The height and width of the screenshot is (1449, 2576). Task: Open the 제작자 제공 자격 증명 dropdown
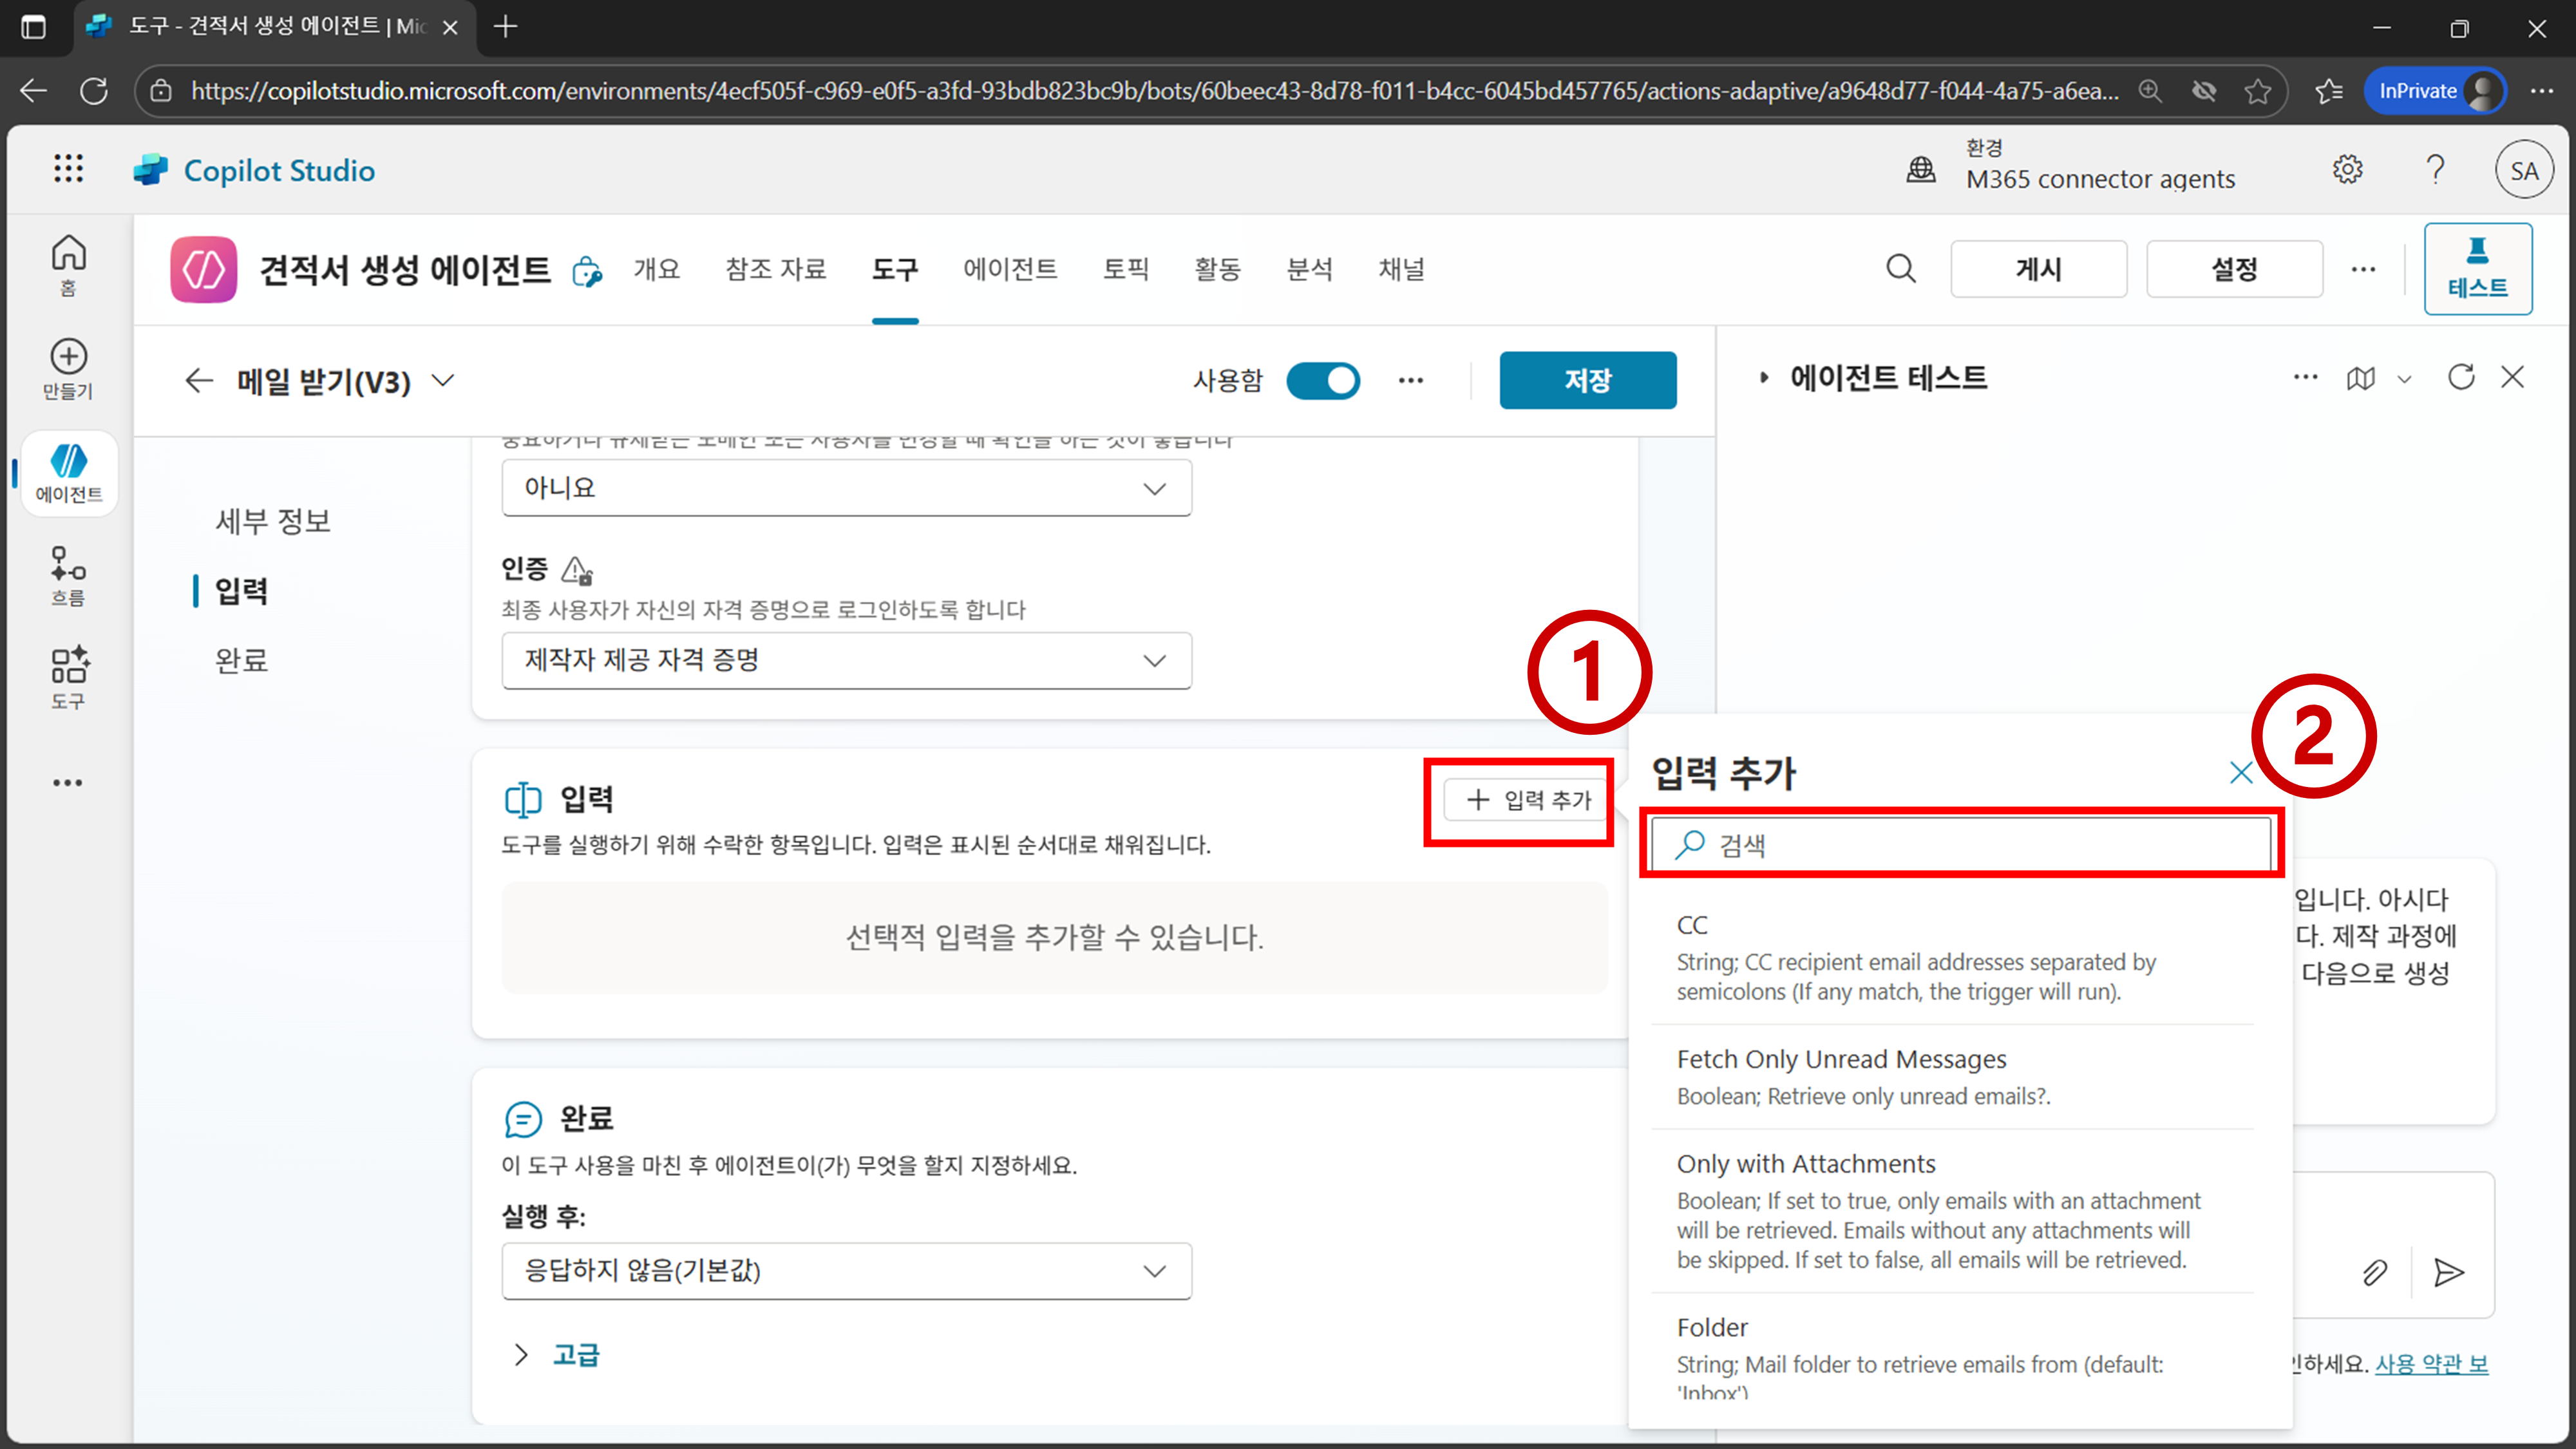pos(846,660)
